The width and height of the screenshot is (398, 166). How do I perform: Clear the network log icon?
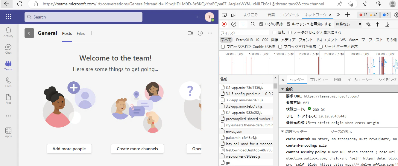click(234, 24)
